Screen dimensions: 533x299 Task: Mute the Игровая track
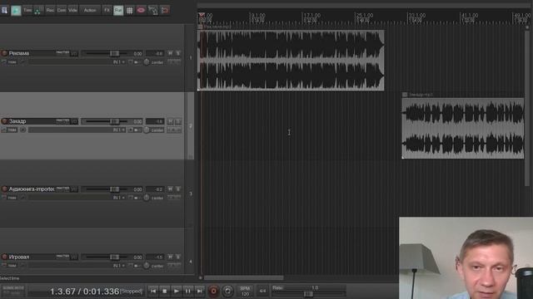(x=170, y=257)
